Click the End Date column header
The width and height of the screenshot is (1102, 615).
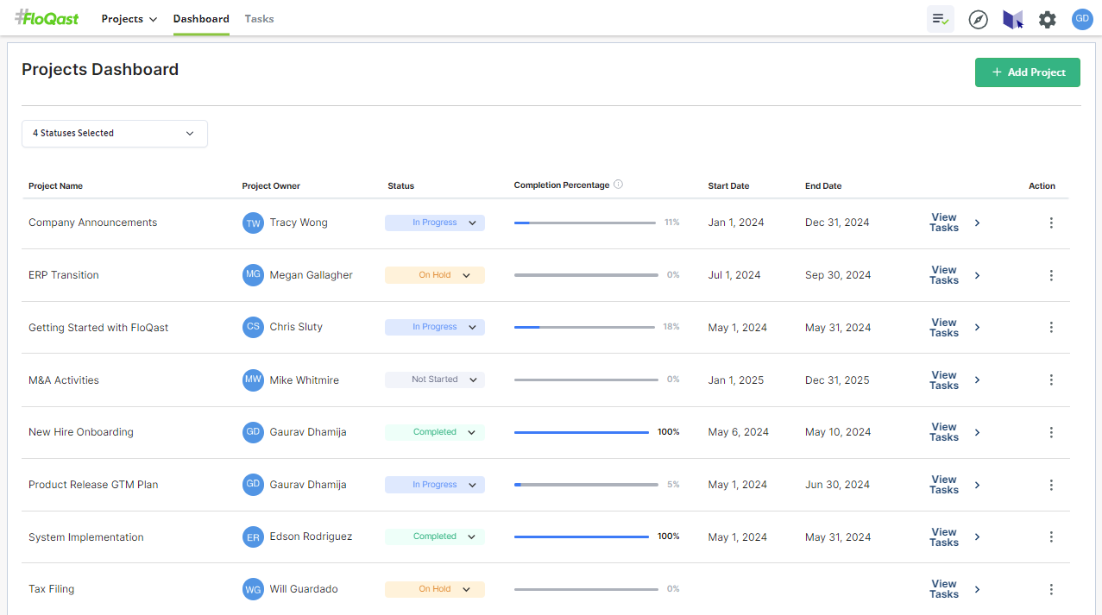coord(823,185)
